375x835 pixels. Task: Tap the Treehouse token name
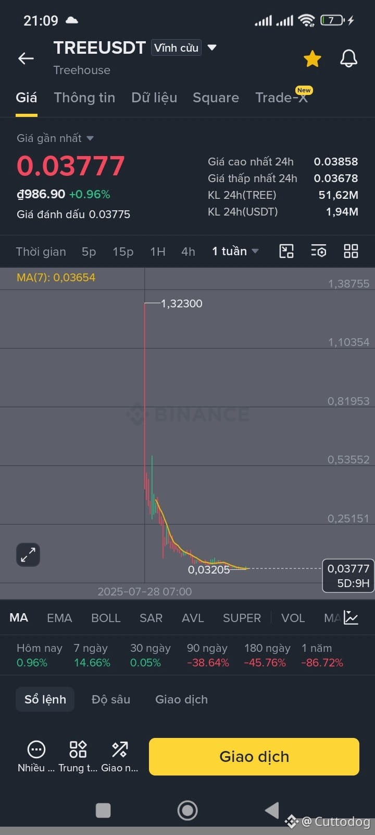coord(82,70)
